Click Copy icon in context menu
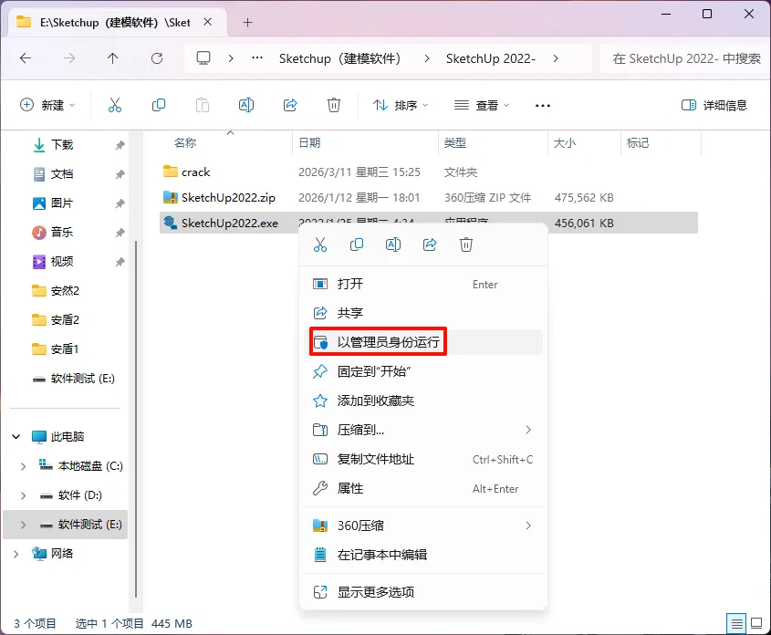771x635 pixels. click(357, 245)
